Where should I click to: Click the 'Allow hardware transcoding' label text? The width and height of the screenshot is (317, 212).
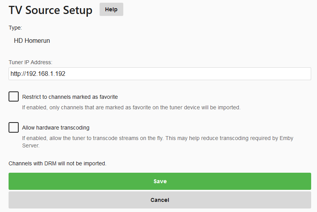pos(56,128)
